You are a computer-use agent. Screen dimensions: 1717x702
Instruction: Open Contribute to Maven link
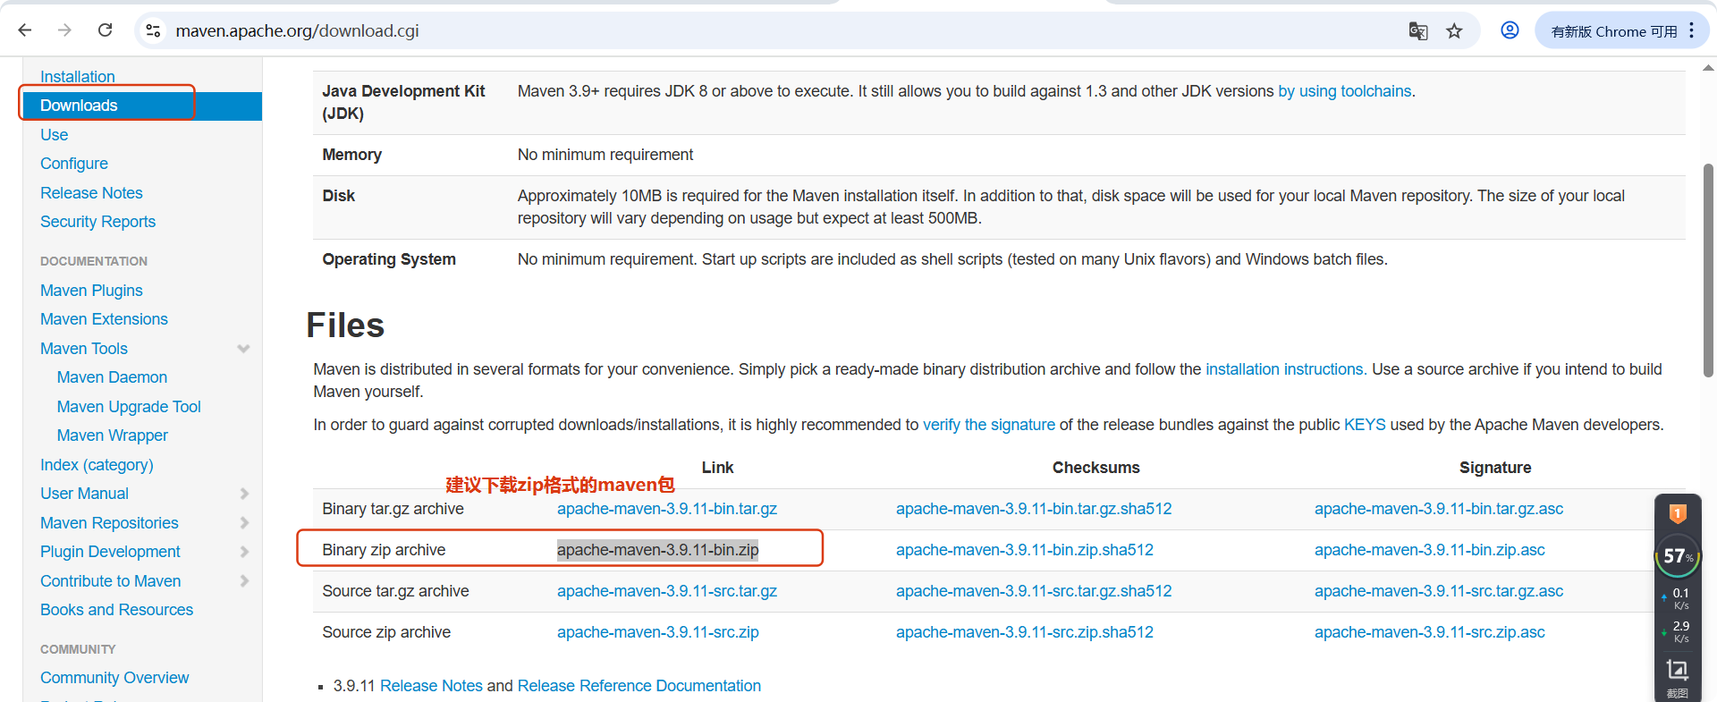[x=110, y=581]
